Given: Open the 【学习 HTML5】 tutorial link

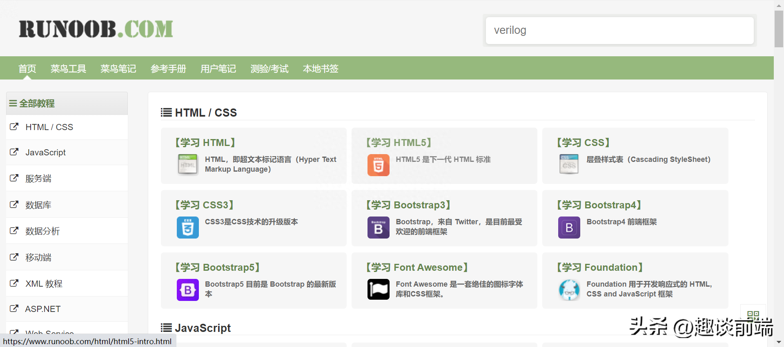Looking at the screenshot, I should pos(399,143).
